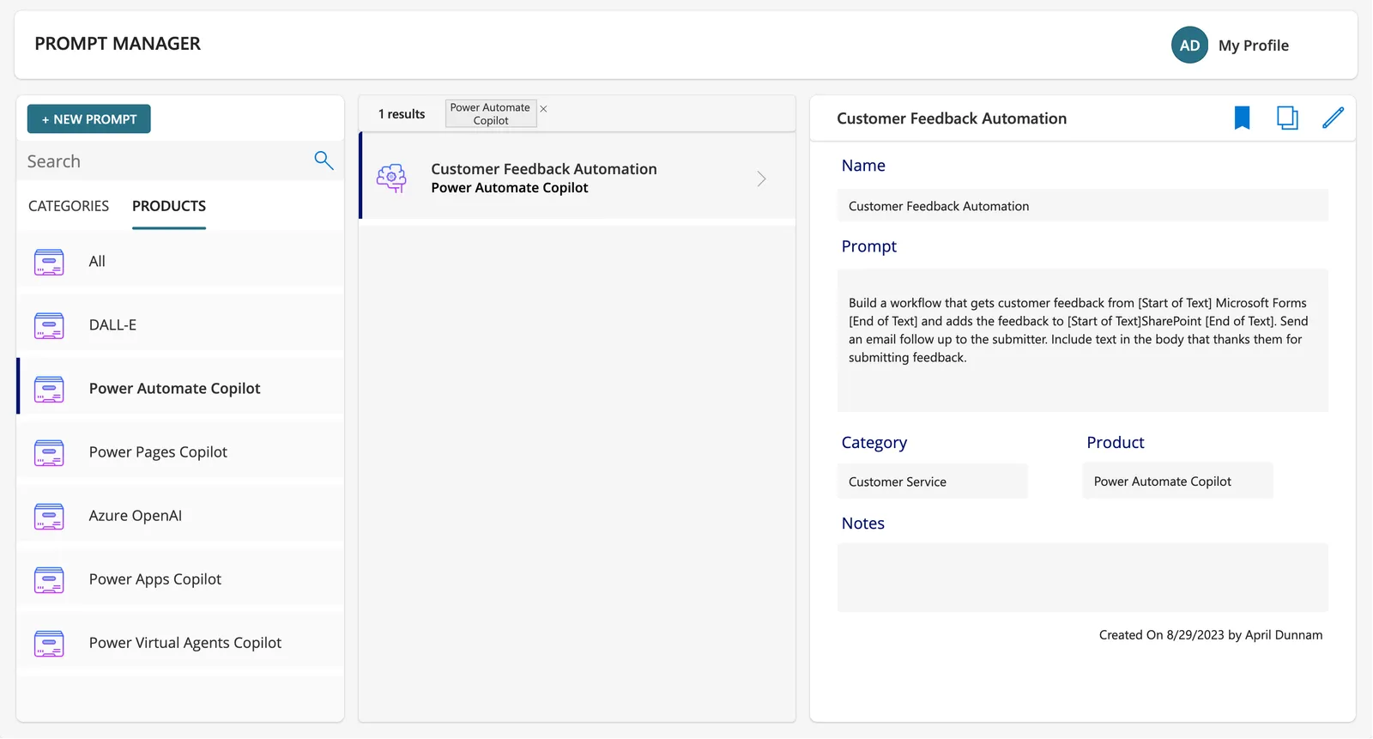This screenshot has height=739, width=1373.
Task: Create a new prompt with NEW PROMPT
Action: click(x=89, y=119)
